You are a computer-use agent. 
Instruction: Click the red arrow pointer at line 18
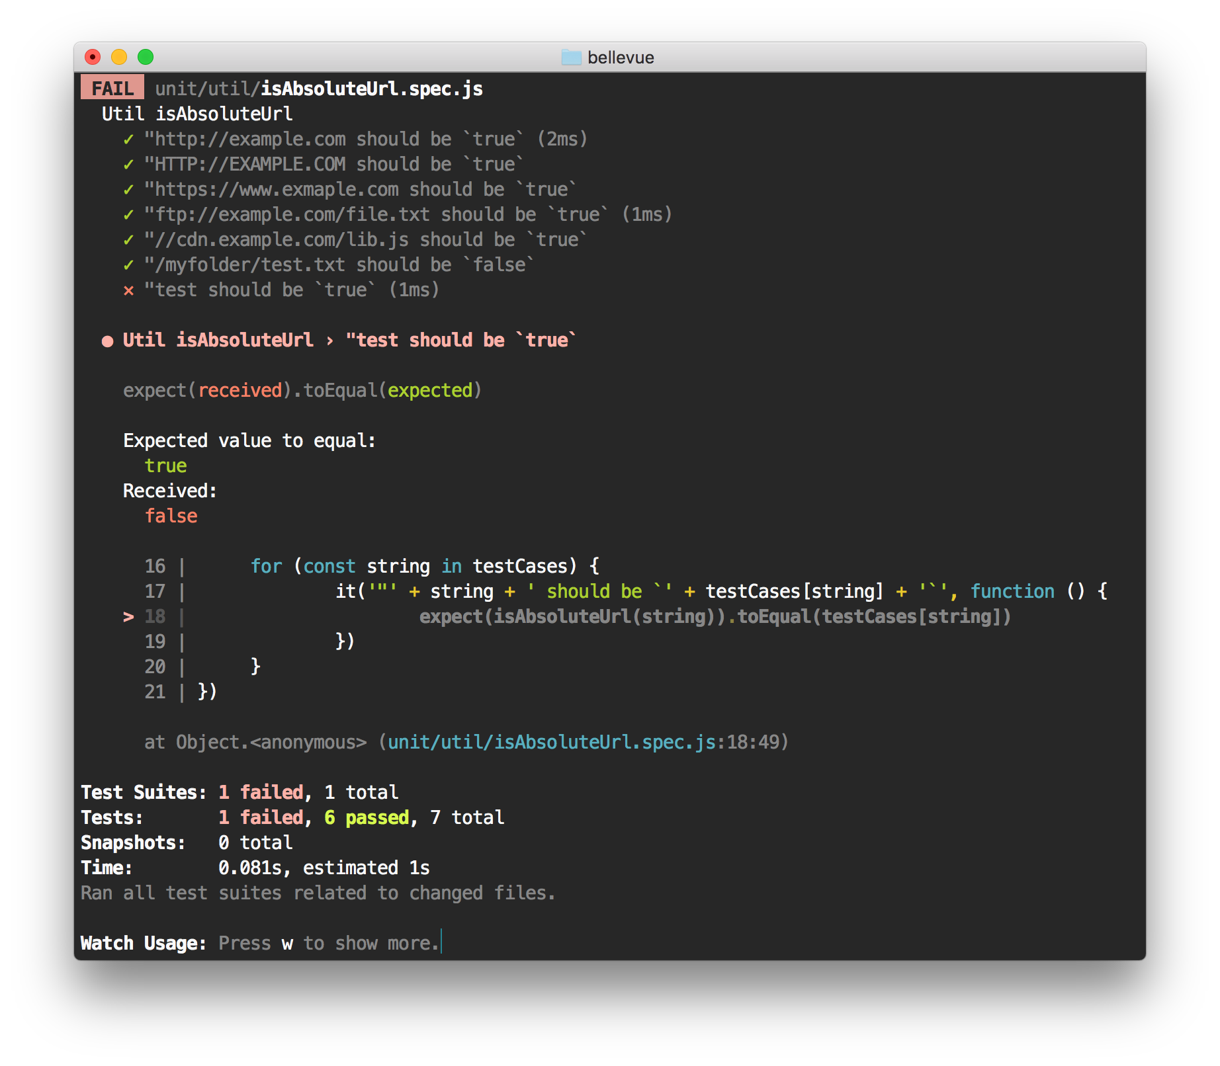click(x=128, y=617)
